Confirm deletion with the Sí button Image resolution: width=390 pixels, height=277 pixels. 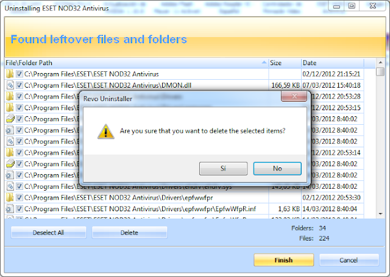(224, 169)
